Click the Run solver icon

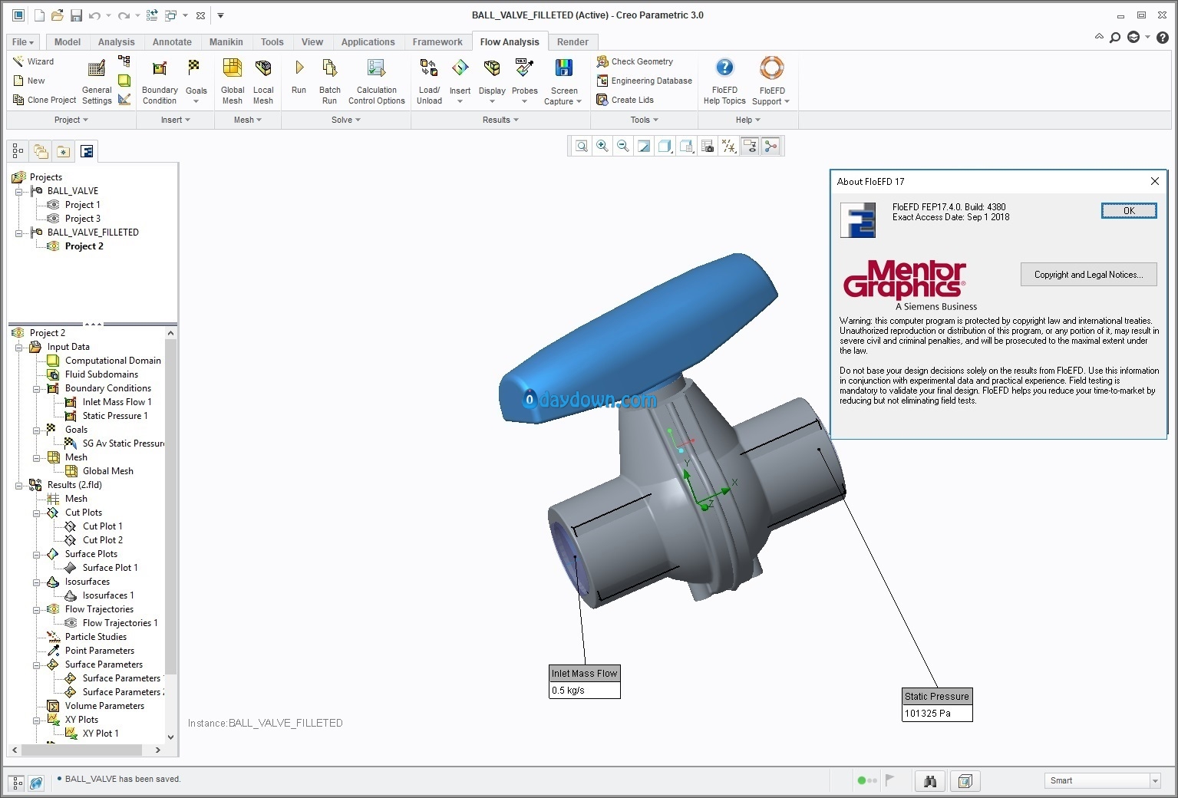click(x=299, y=68)
